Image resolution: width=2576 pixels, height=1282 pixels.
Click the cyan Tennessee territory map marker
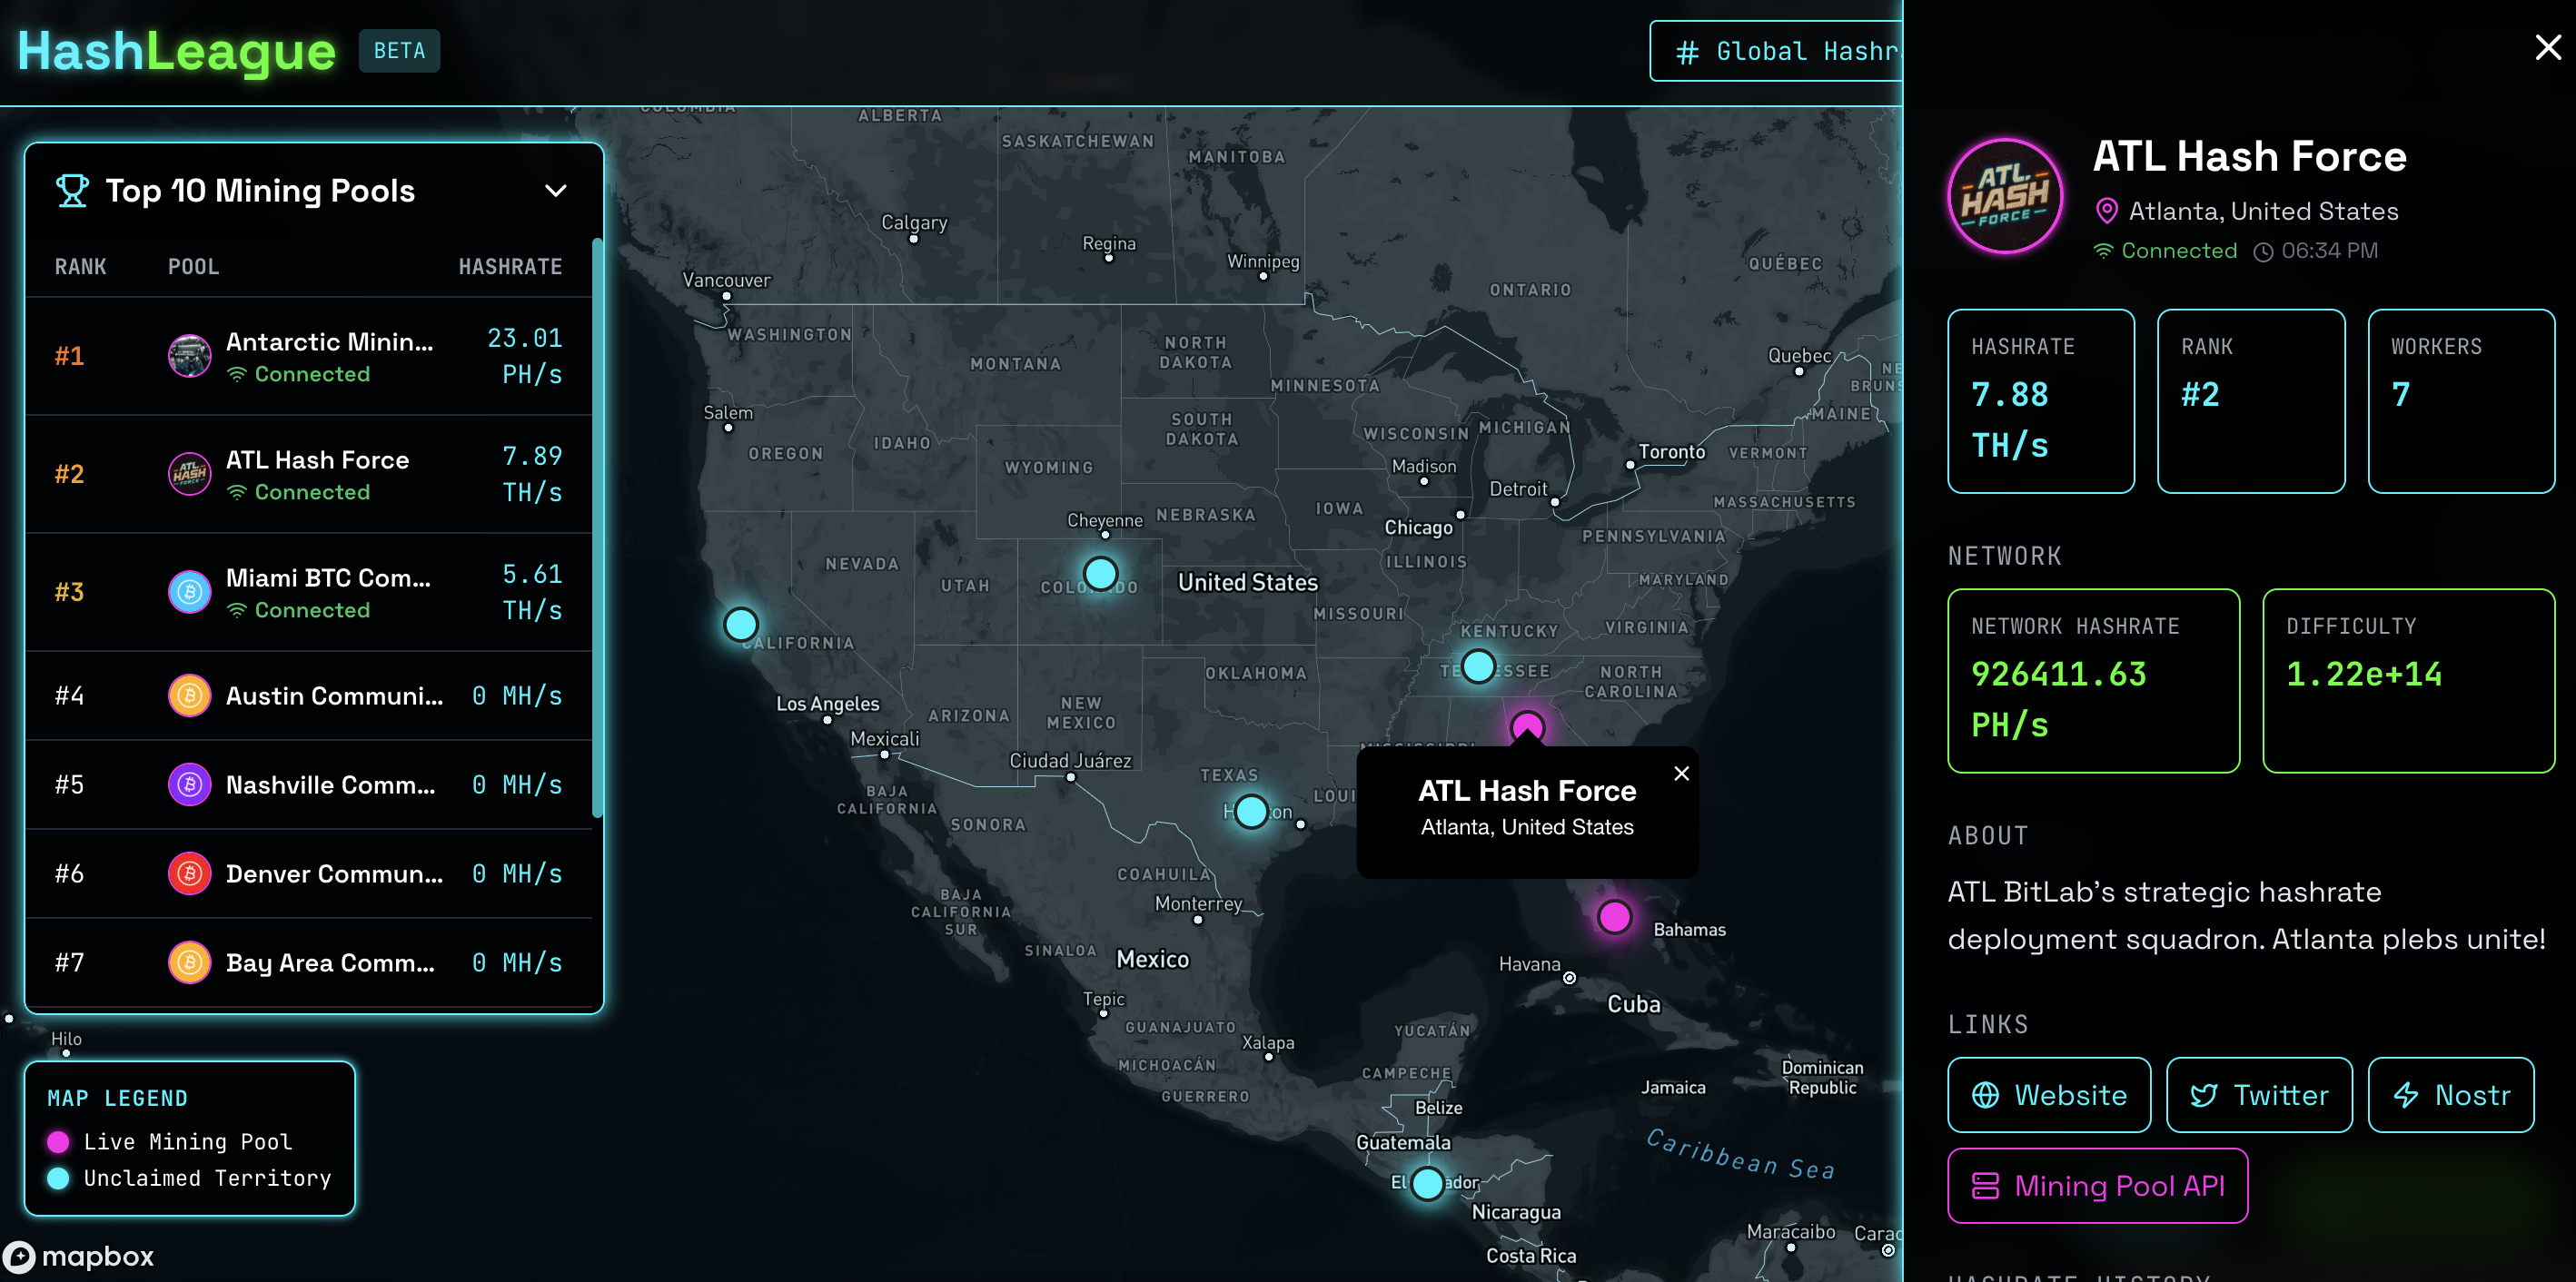1478,666
